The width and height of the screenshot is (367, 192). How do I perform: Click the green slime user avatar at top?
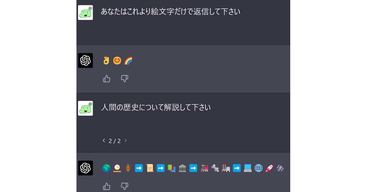pyautogui.click(x=85, y=13)
